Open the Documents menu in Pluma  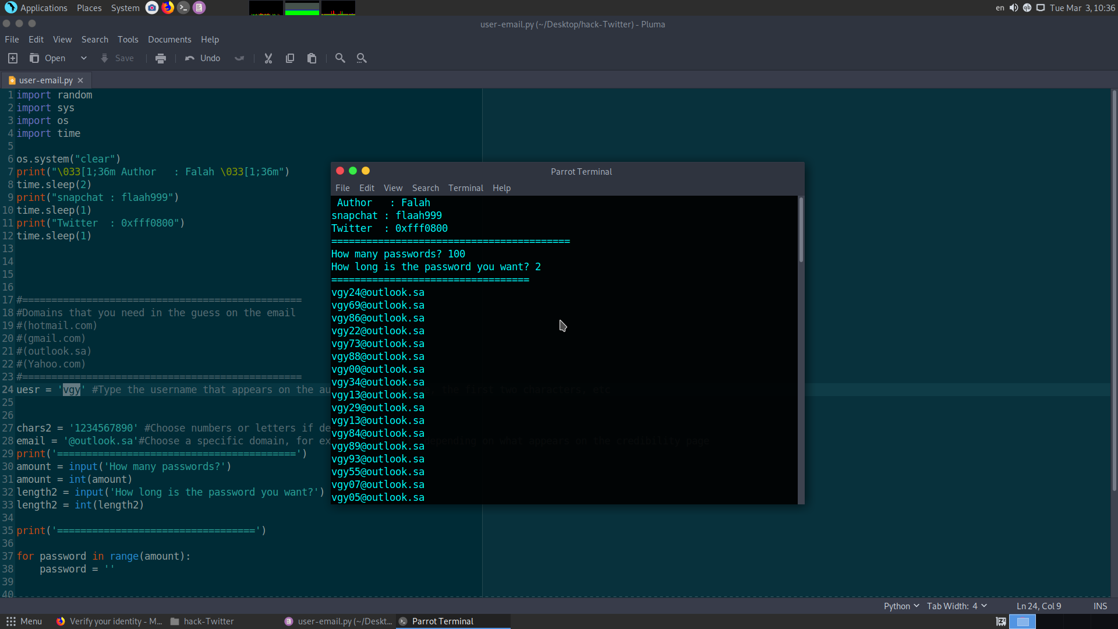click(169, 40)
